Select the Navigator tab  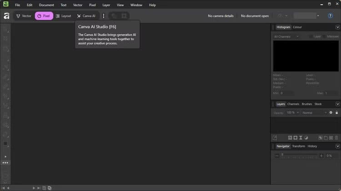tap(283, 146)
